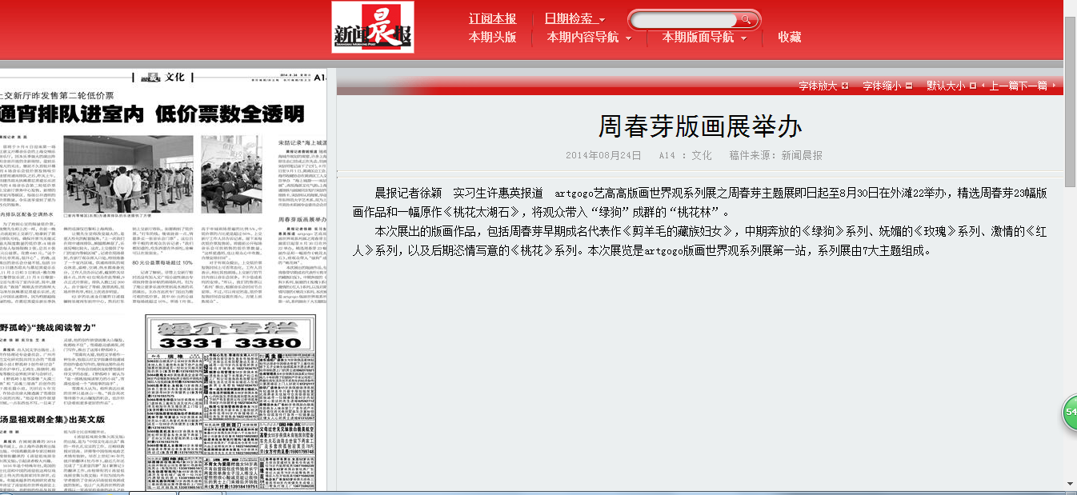
Task: Expand the 日期检索 date dropdown
Action: point(575,18)
